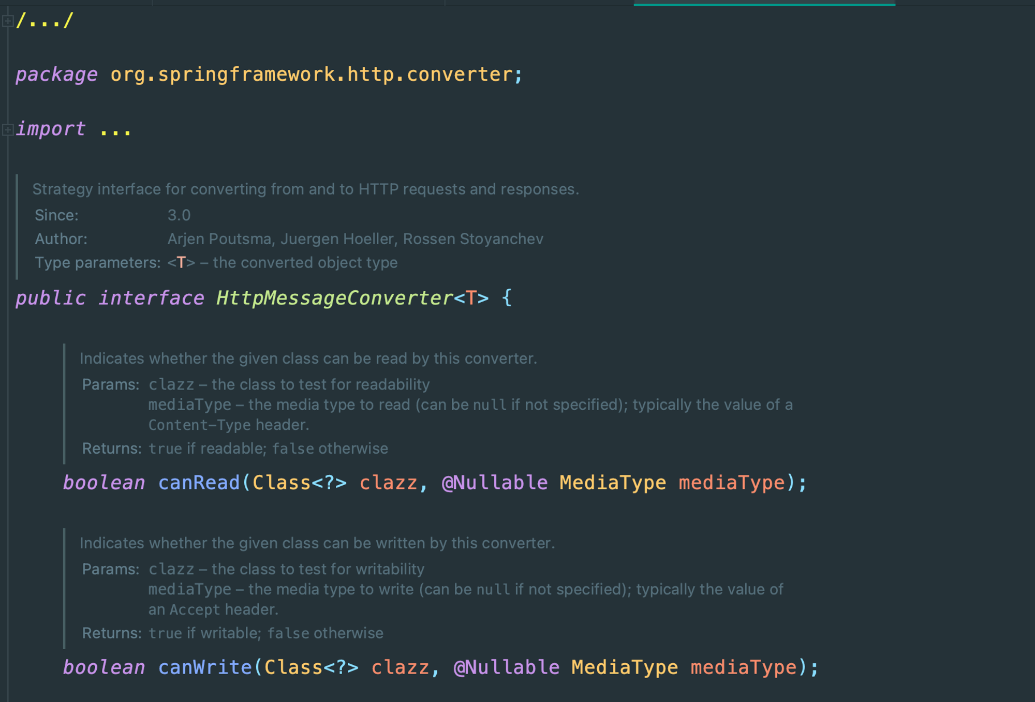This screenshot has height=702, width=1035.
Task: Click MediaType type in canRead signature
Action: pos(613,483)
